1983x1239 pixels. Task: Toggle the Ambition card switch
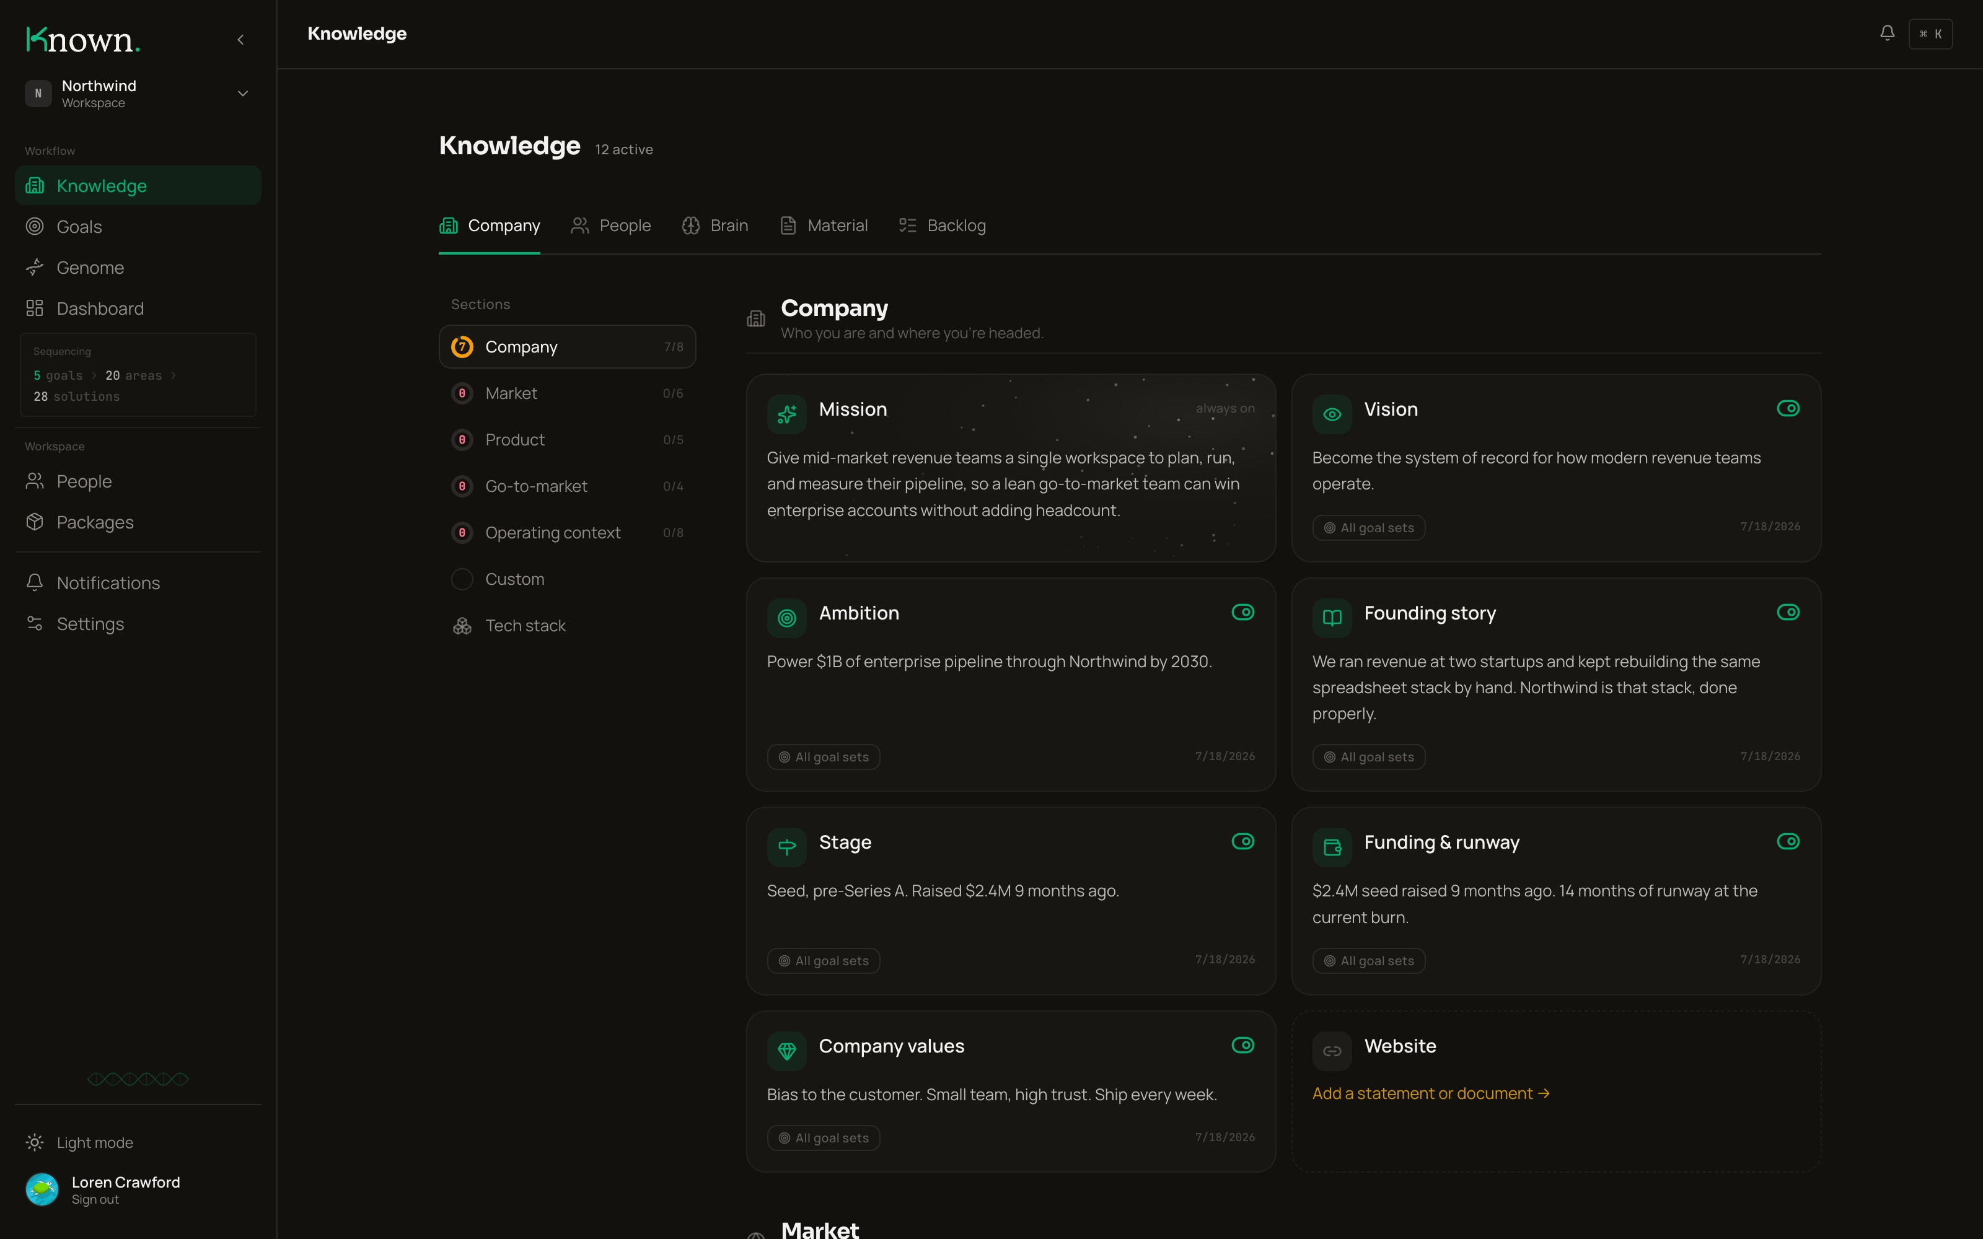1243,612
